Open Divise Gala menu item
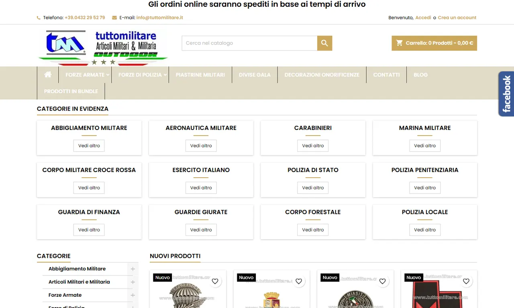This screenshot has width=514, height=308. coord(255,75)
